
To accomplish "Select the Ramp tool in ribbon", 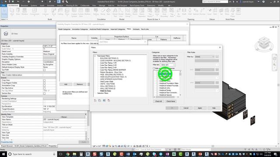I will (103, 12).
